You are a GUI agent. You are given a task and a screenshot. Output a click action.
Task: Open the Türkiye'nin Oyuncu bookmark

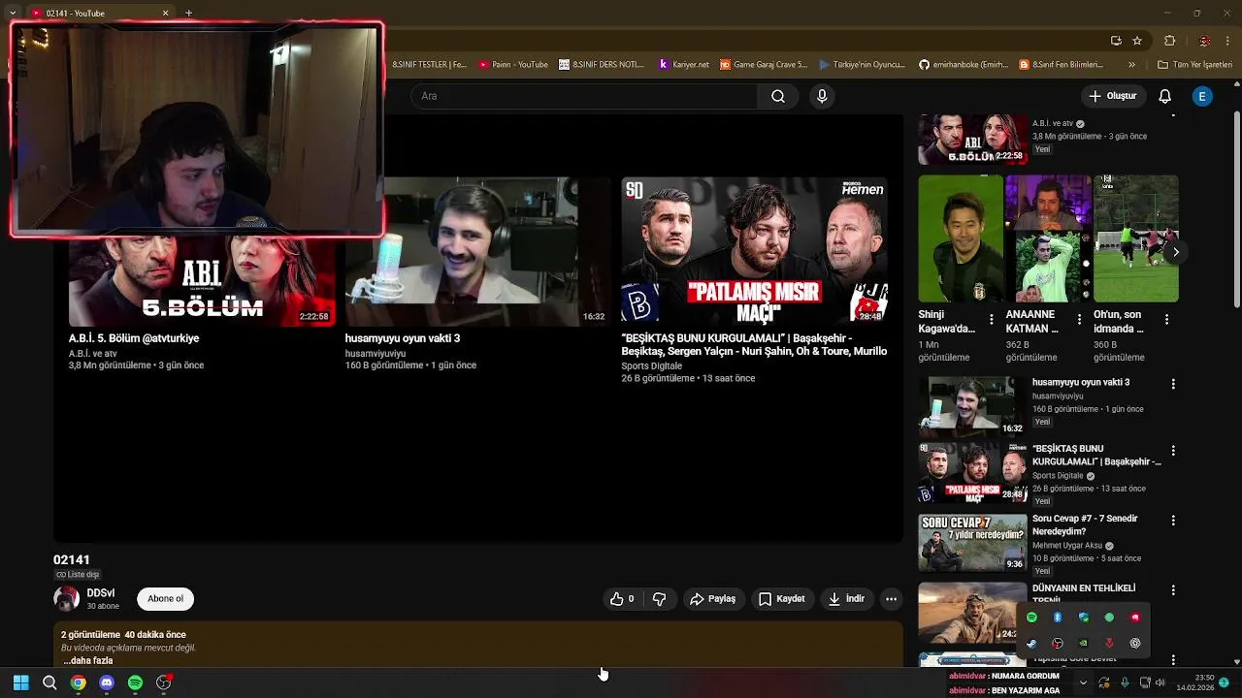862,65
